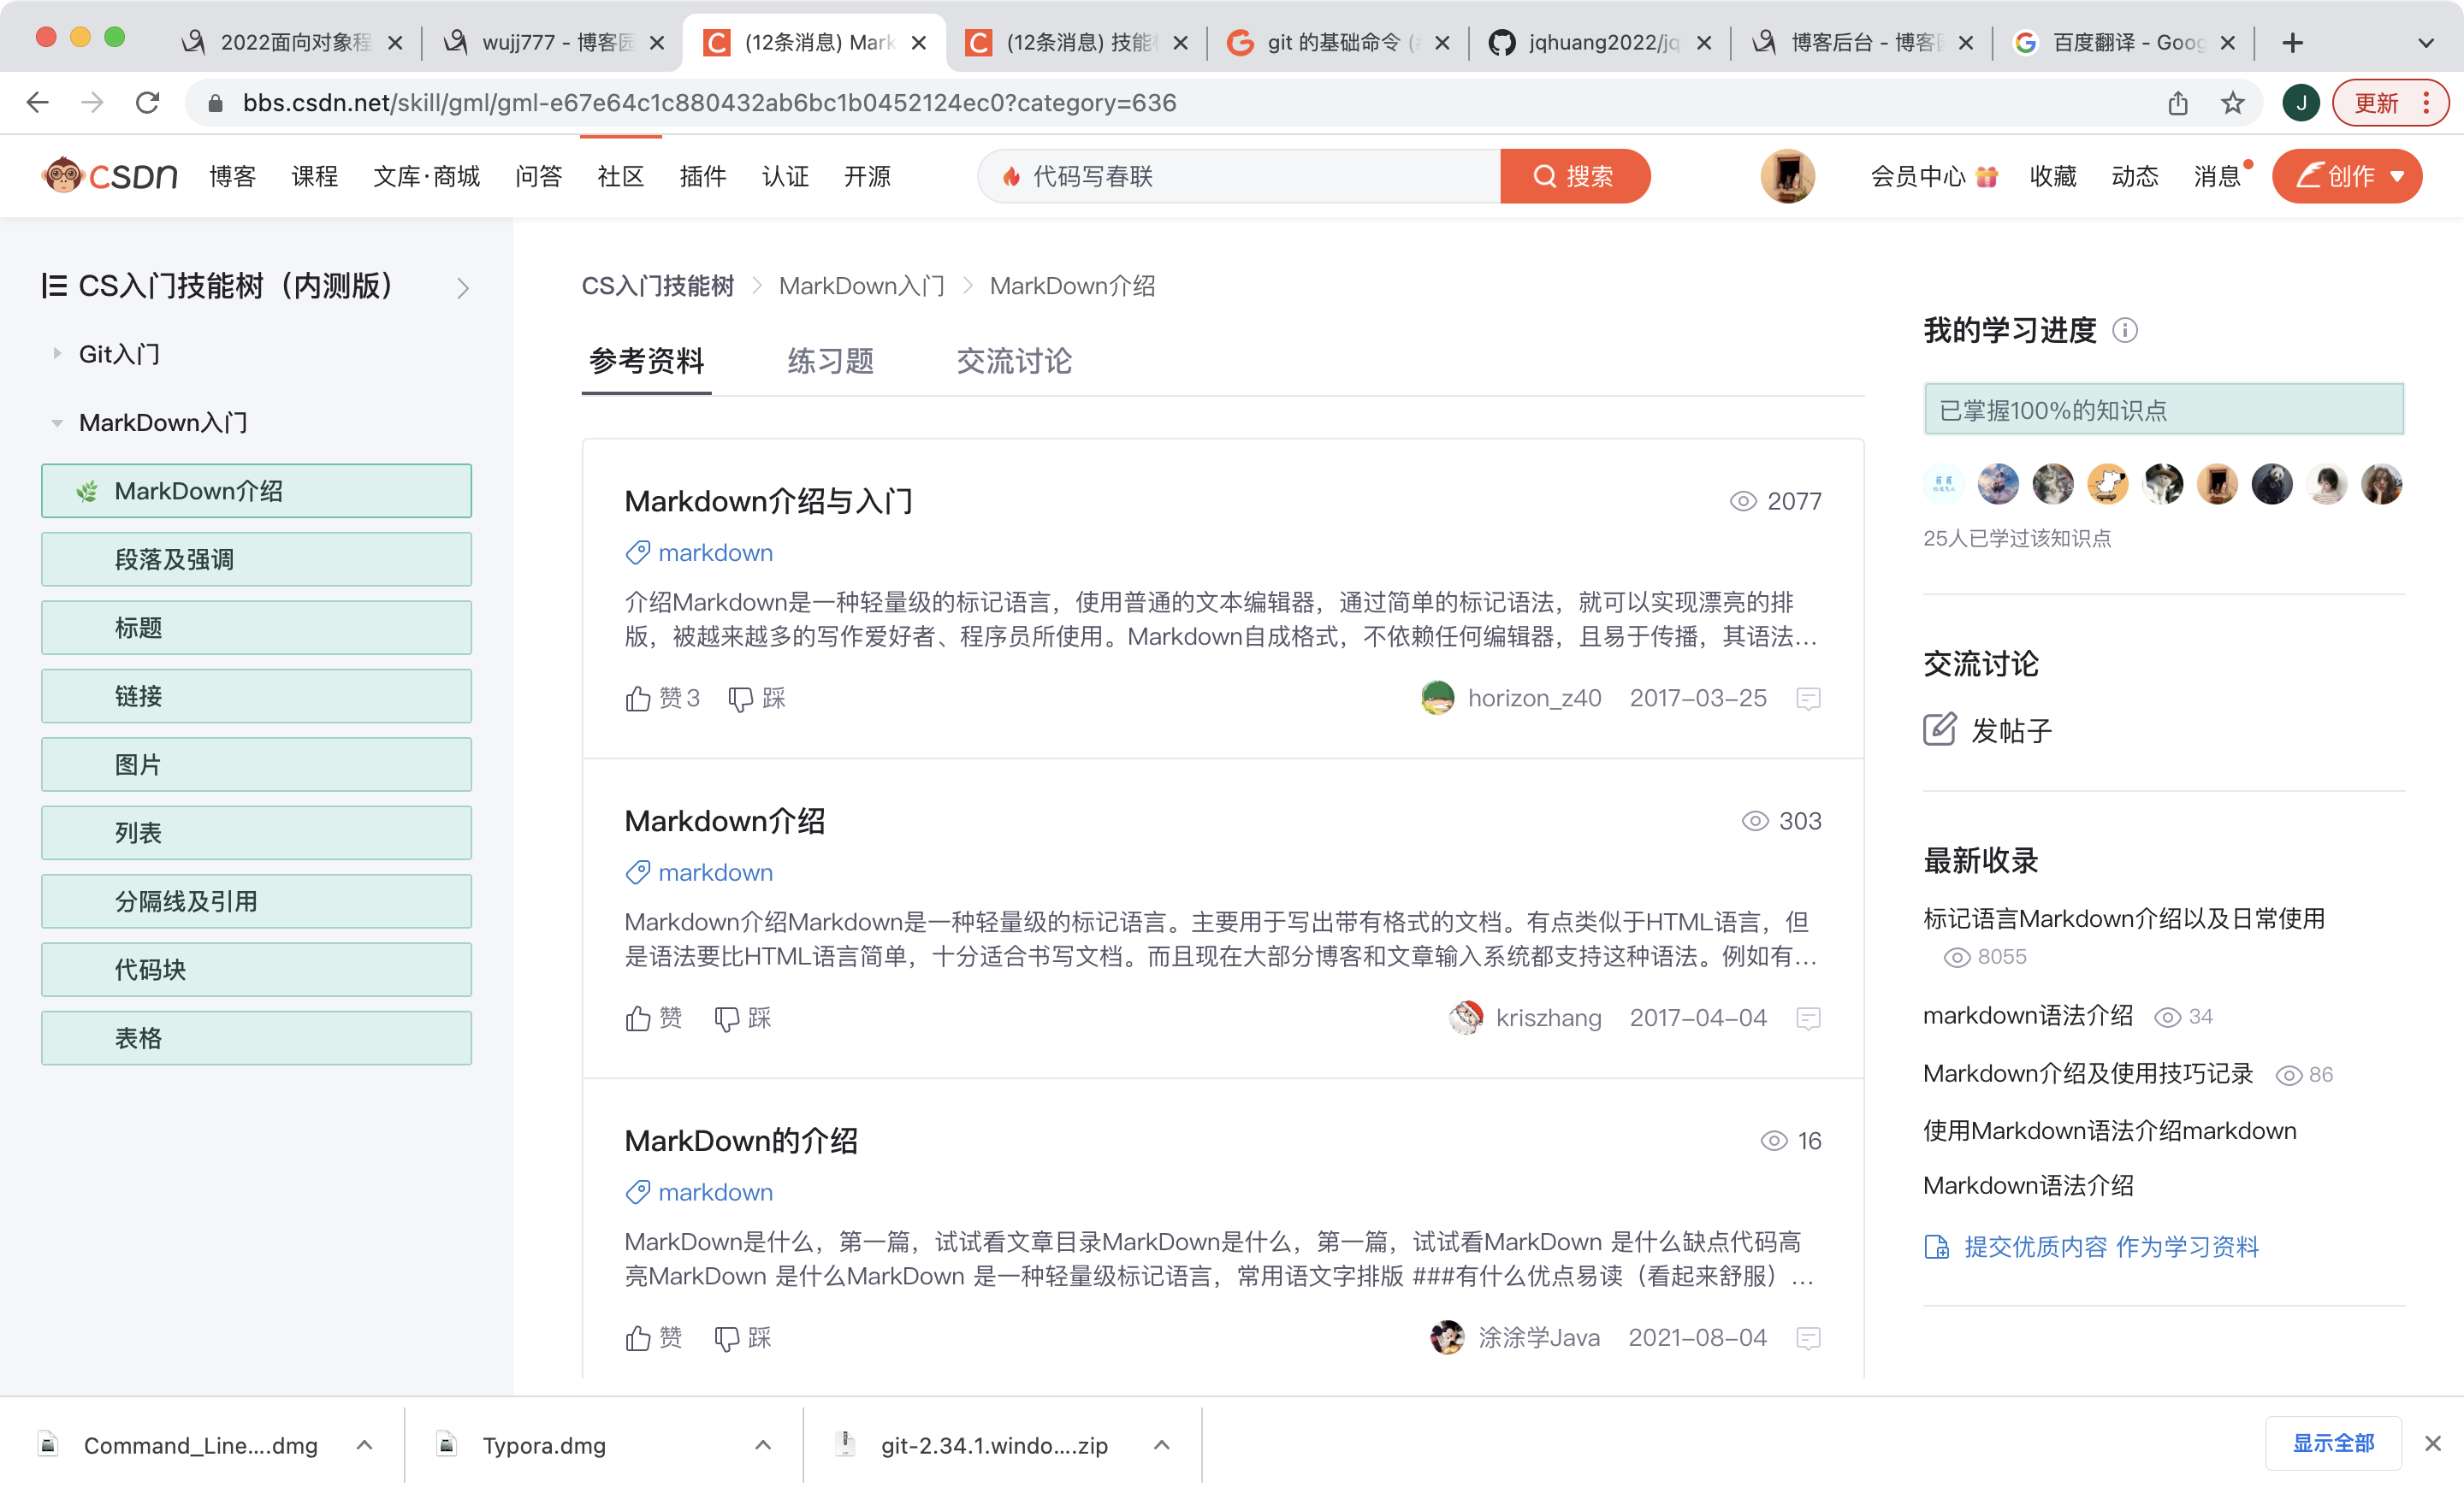
Task: Open comment icon for horizon_z40 article
Action: coord(1807,699)
